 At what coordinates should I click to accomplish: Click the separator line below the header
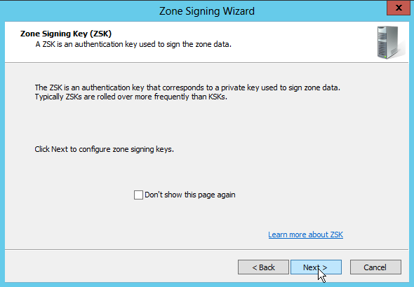click(207, 63)
